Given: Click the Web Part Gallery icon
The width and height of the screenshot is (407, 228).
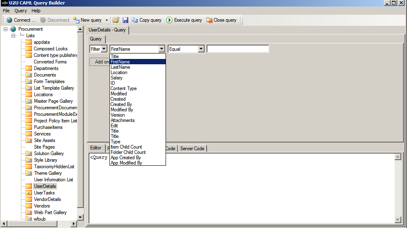Looking at the screenshot, I should tap(29, 212).
